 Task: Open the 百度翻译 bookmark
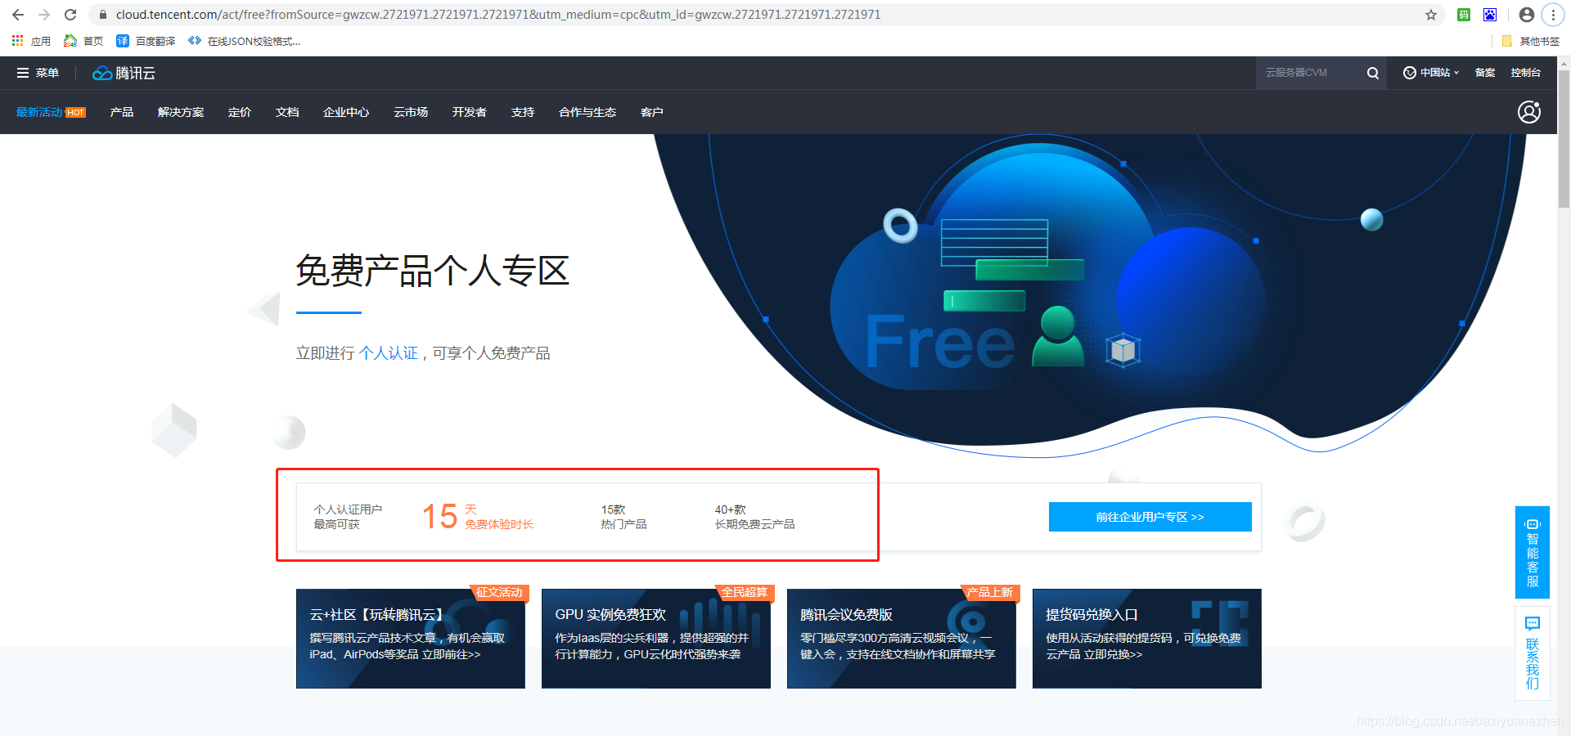(146, 41)
